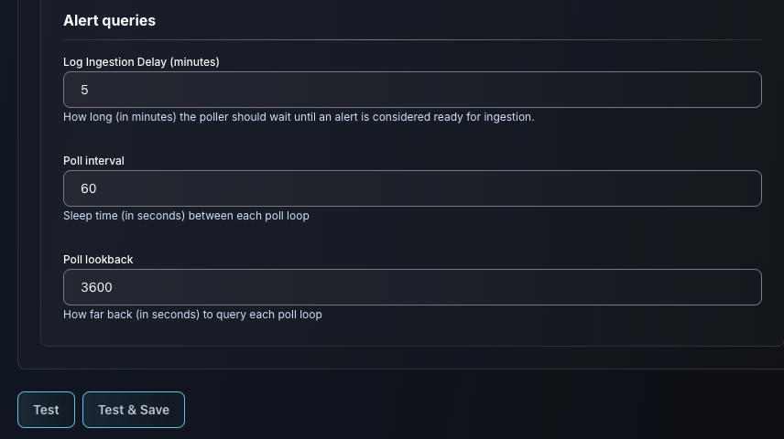Select the Poll interval input field
This screenshot has height=439, width=784.
pyautogui.click(x=412, y=188)
